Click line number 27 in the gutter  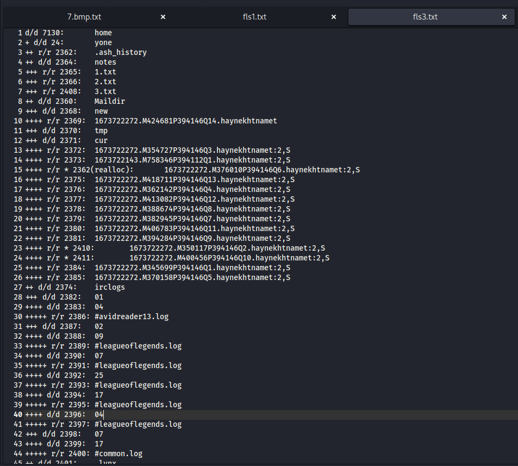(x=18, y=287)
